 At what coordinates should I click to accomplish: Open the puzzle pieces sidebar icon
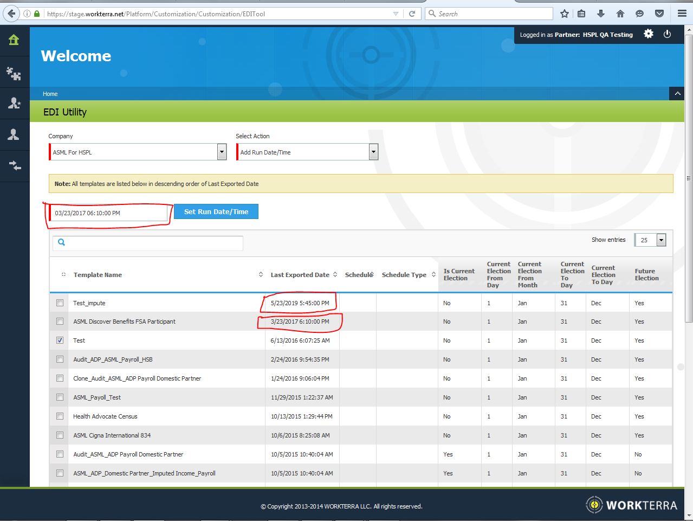point(14,73)
